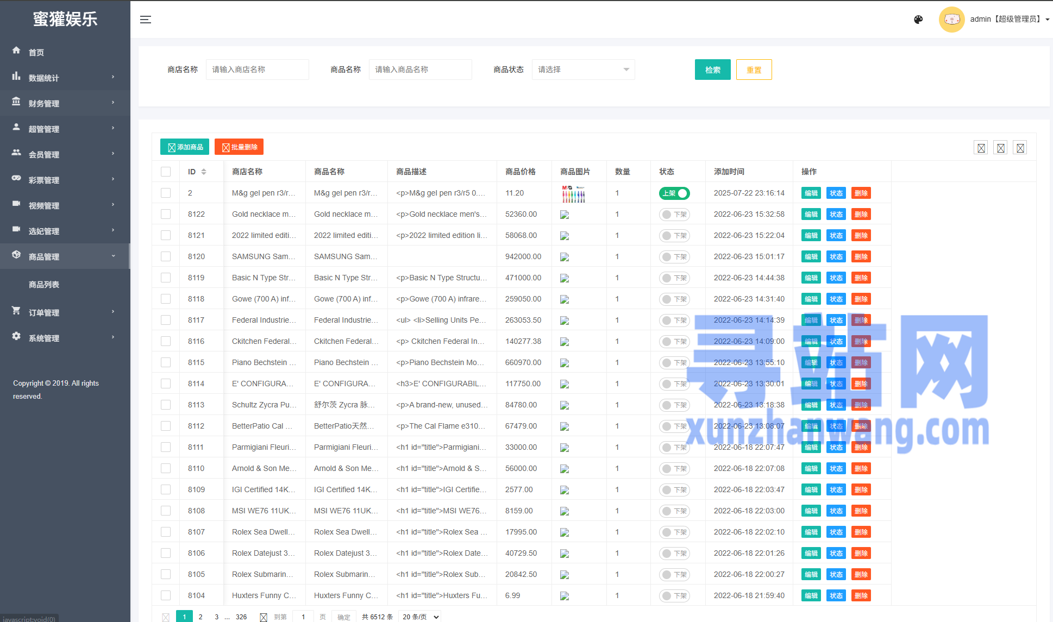Open the 20 条/页 page size dropdown
This screenshot has height=622, width=1053.
419,617
